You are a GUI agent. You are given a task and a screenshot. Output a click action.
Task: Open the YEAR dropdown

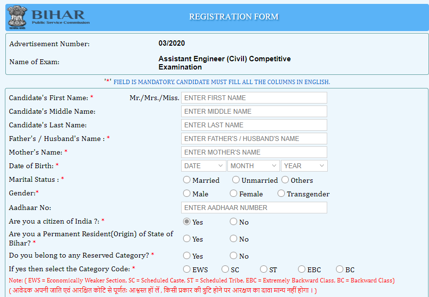(x=304, y=165)
